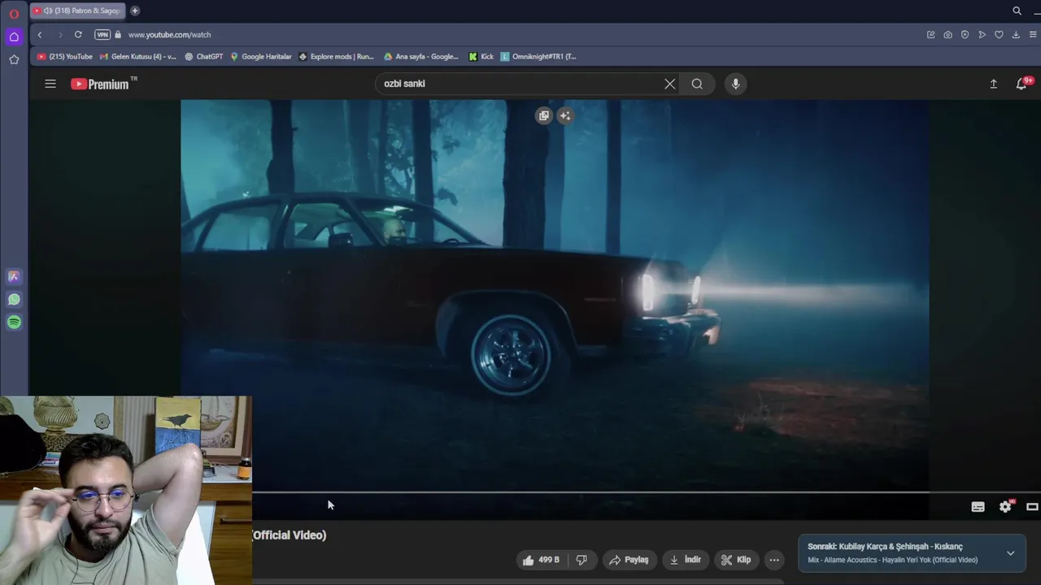Take a snapshot with camera icon
The width and height of the screenshot is (1041, 585).
(947, 34)
